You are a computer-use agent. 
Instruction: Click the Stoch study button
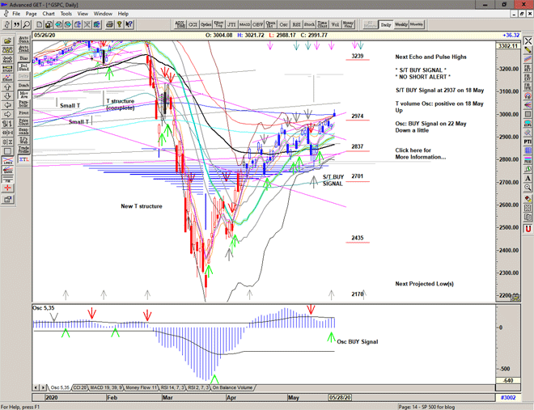309,24
